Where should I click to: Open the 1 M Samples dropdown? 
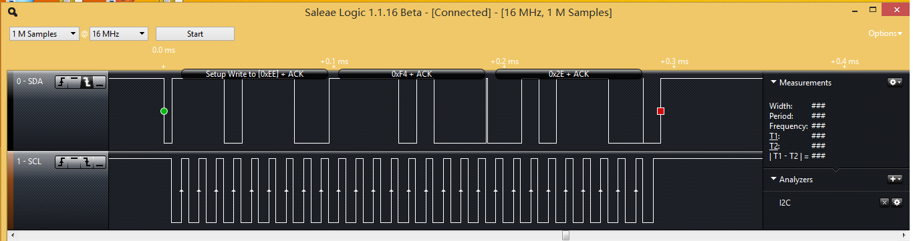(x=44, y=33)
